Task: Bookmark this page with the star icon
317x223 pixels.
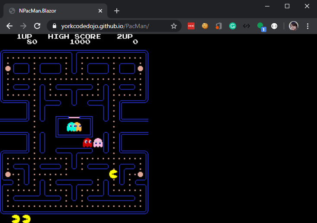Action: 174,26
